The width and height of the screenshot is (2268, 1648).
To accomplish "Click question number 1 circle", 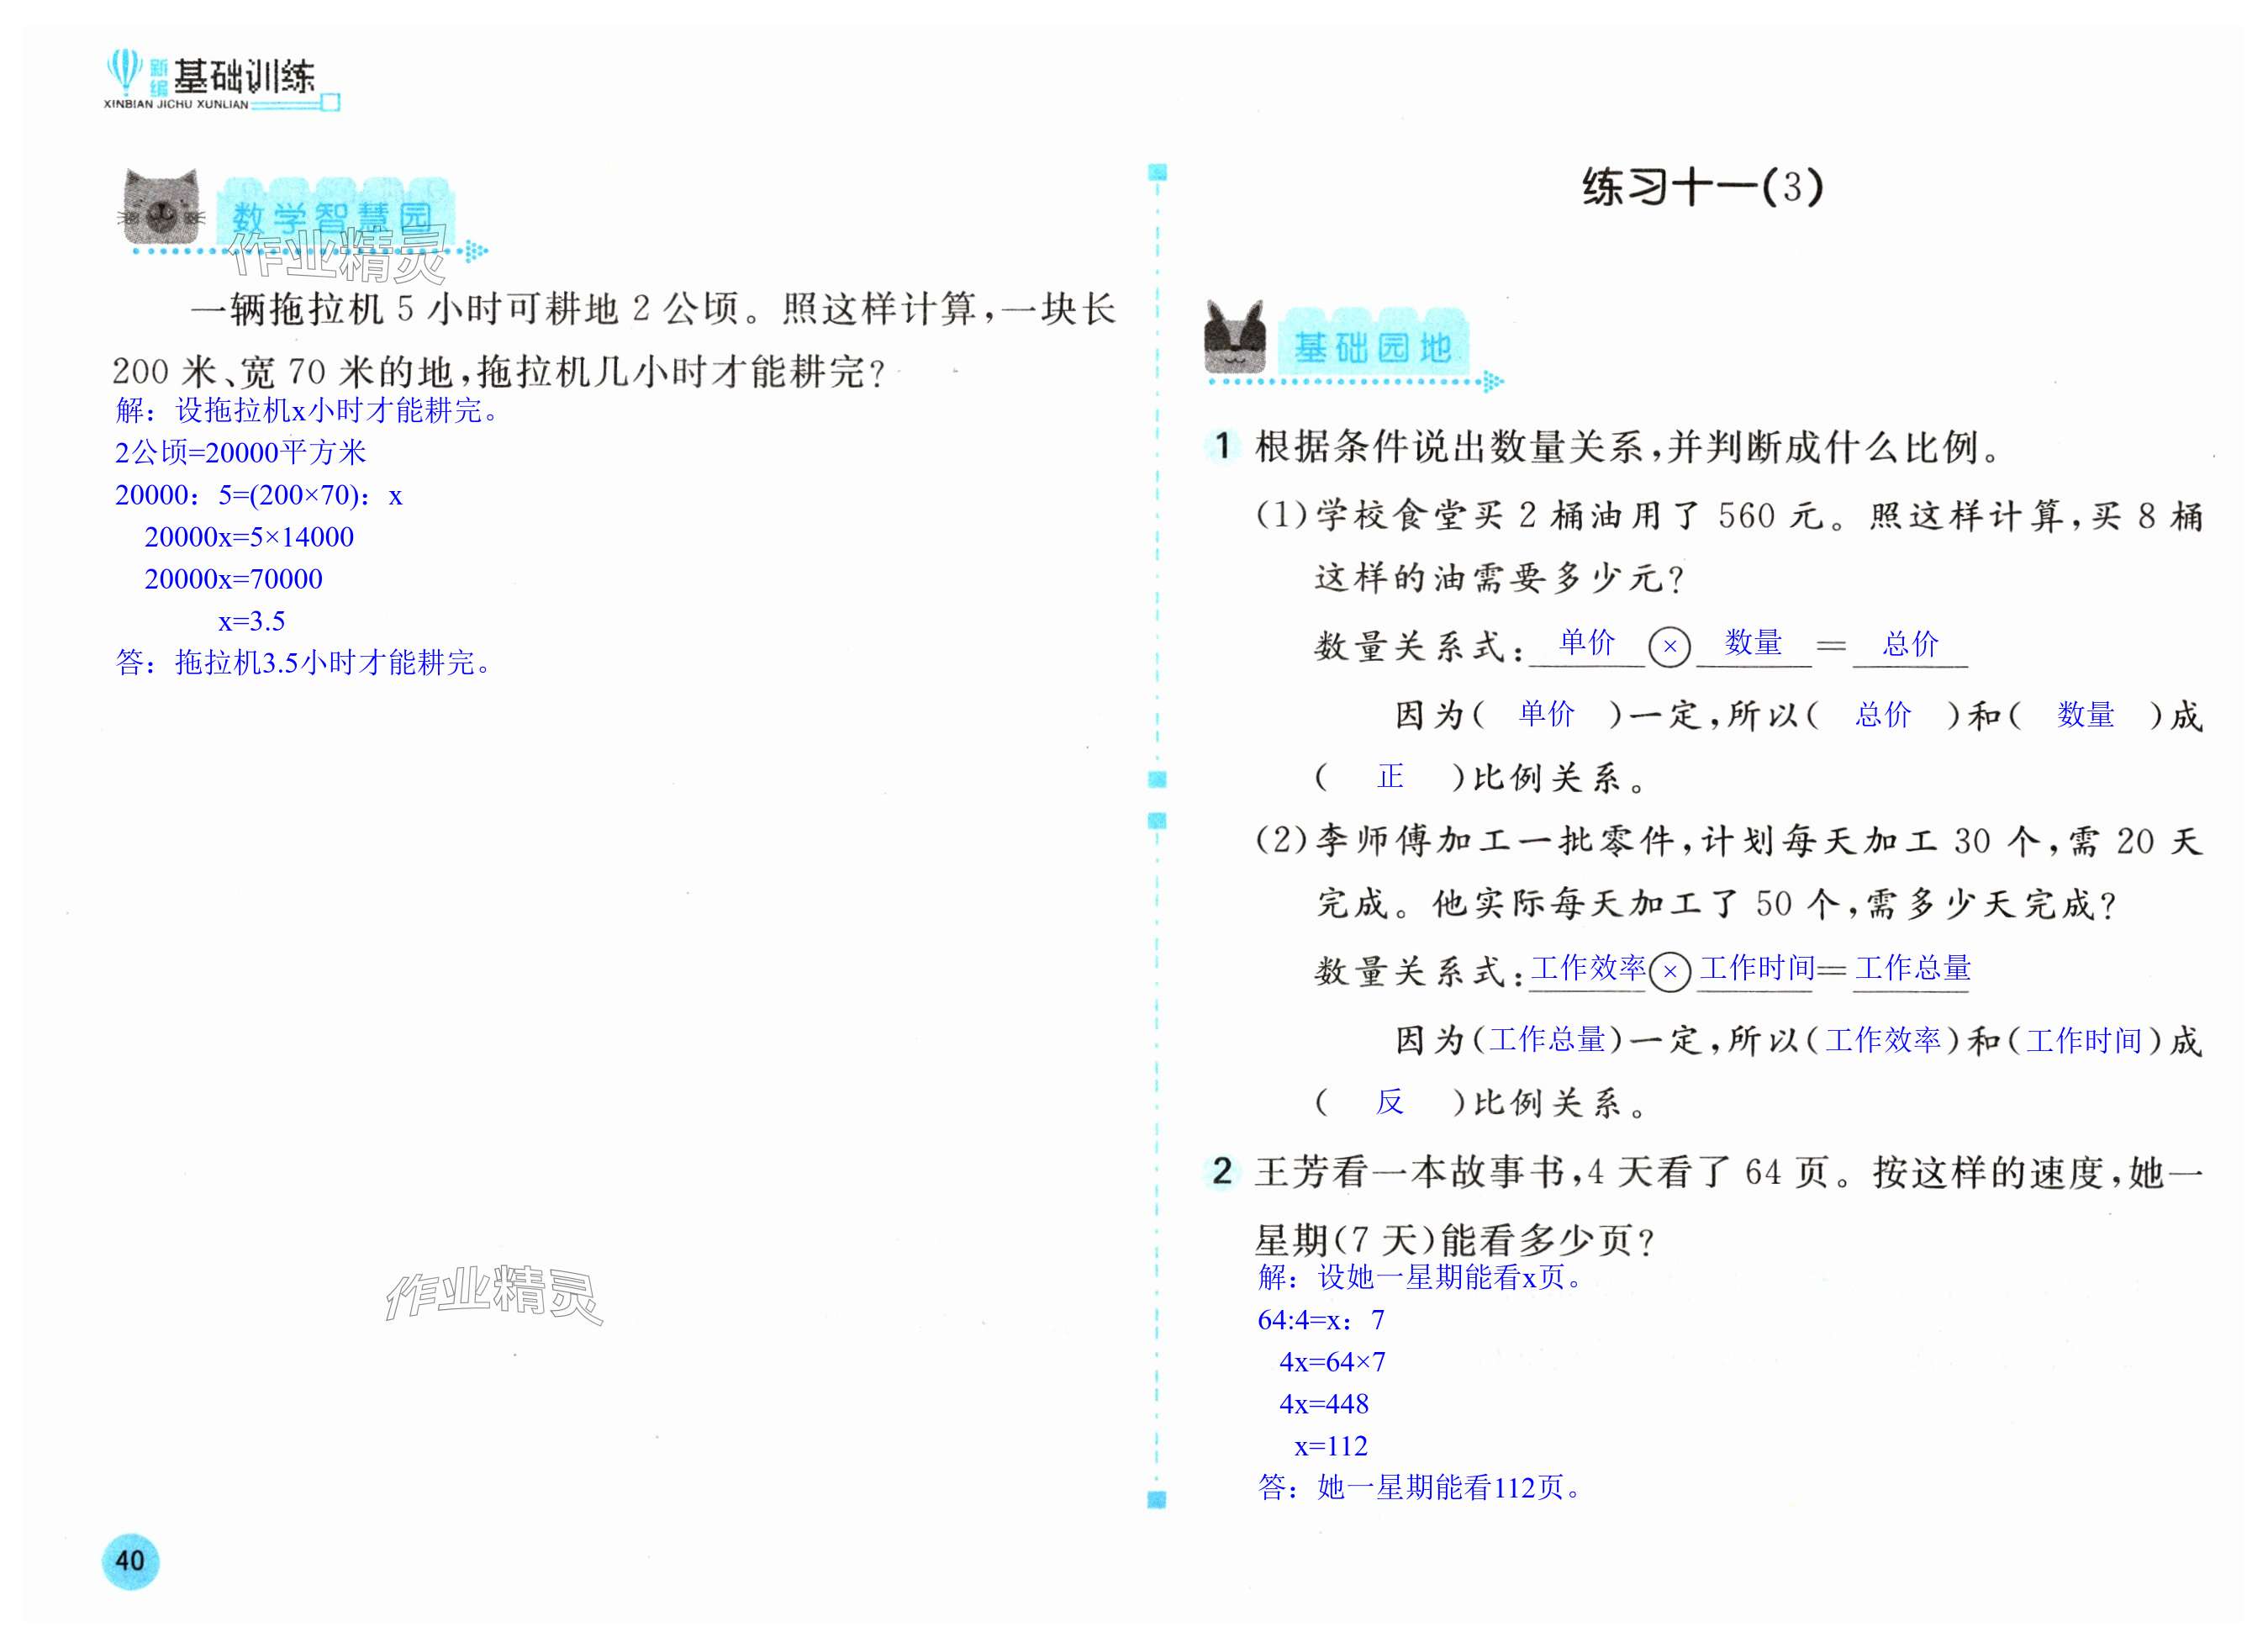I will (x=1222, y=445).
